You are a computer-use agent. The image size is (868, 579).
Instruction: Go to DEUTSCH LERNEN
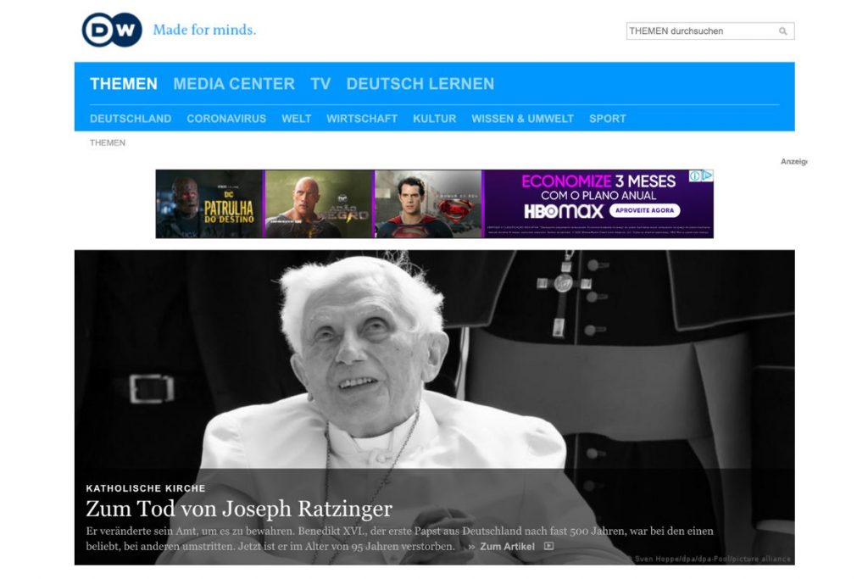[x=420, y=84]
